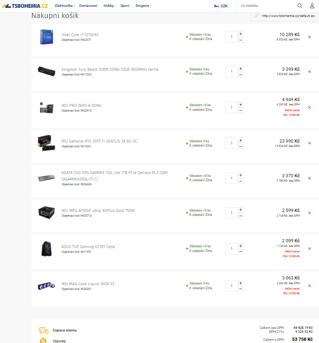
Task: Open the ADATA SSD XPG GAMMIX S50 Lite link
Action: (114, 176)
